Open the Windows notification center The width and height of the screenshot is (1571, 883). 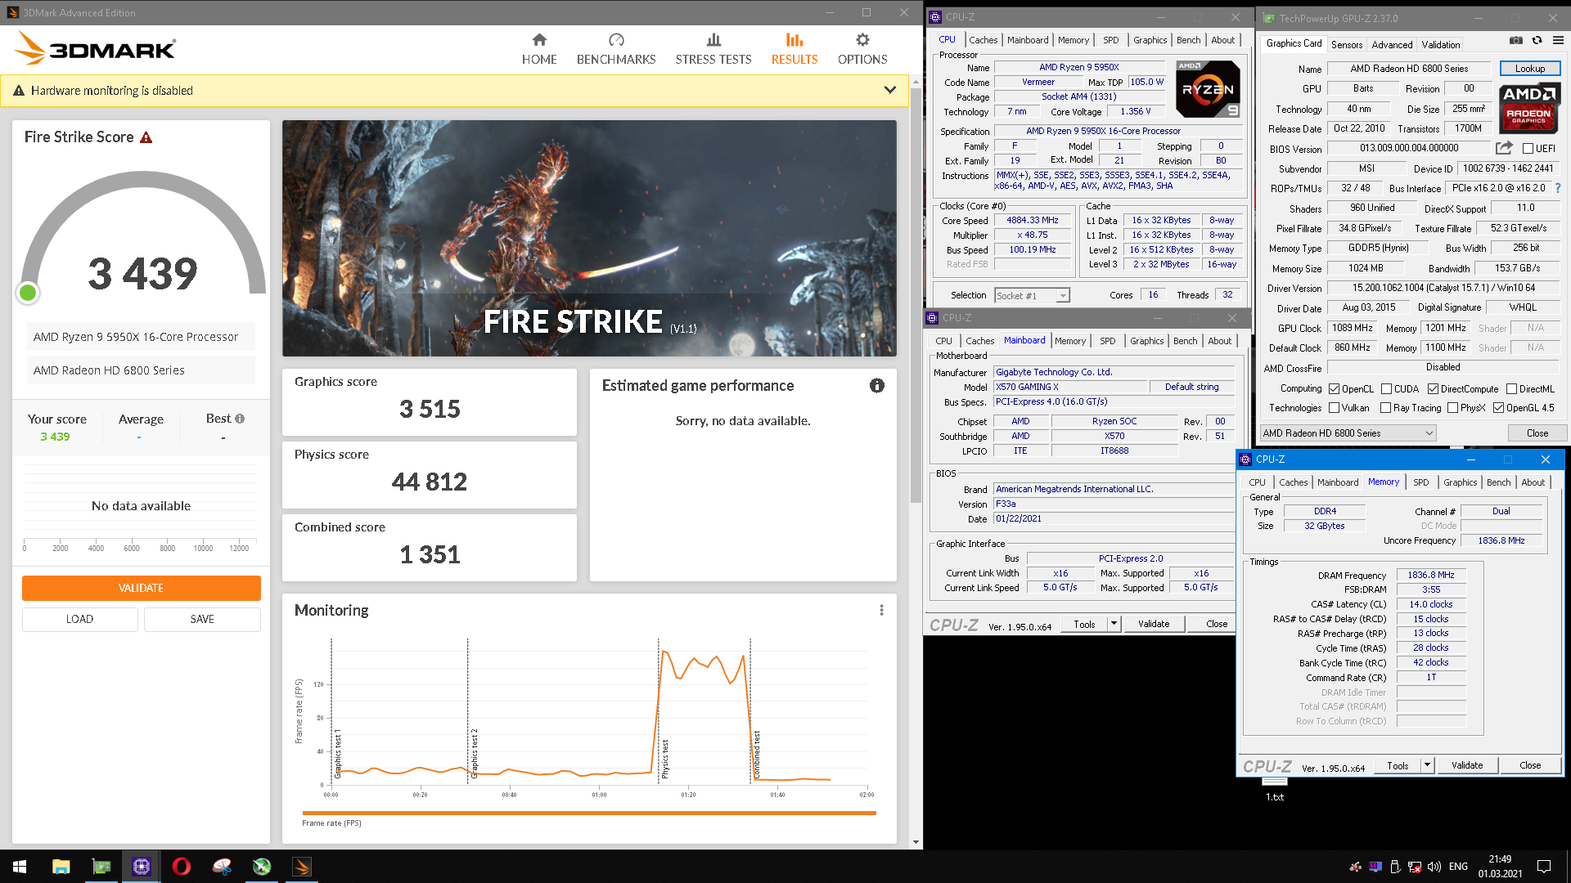pos(1544,867)
